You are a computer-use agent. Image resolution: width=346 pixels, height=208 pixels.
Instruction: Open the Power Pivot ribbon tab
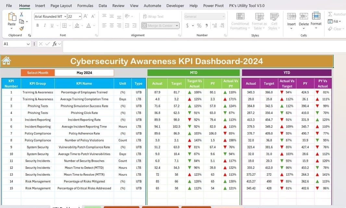point(213,6)
